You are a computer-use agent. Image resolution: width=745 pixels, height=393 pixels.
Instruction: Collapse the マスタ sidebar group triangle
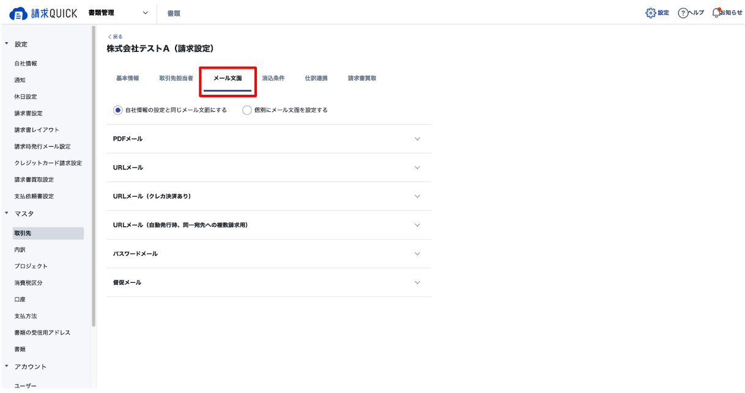point(7,213)
